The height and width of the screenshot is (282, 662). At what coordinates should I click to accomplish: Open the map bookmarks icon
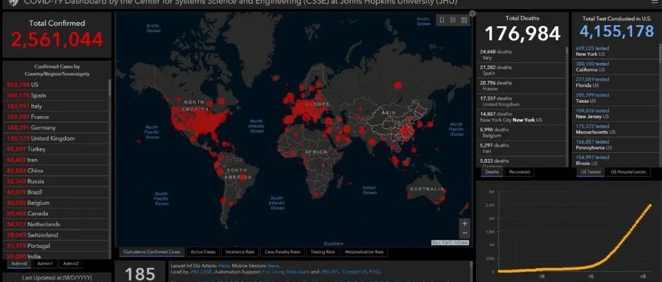441,20
